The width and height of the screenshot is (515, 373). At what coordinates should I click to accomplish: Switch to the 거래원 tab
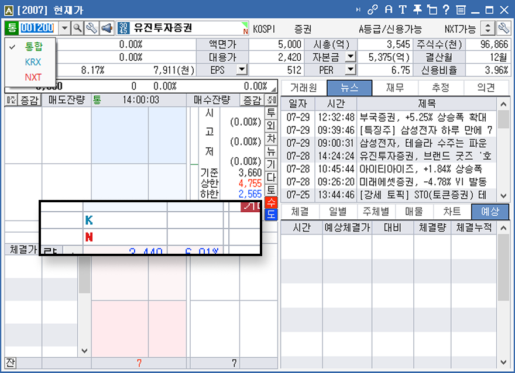click(x=304, y=88)
